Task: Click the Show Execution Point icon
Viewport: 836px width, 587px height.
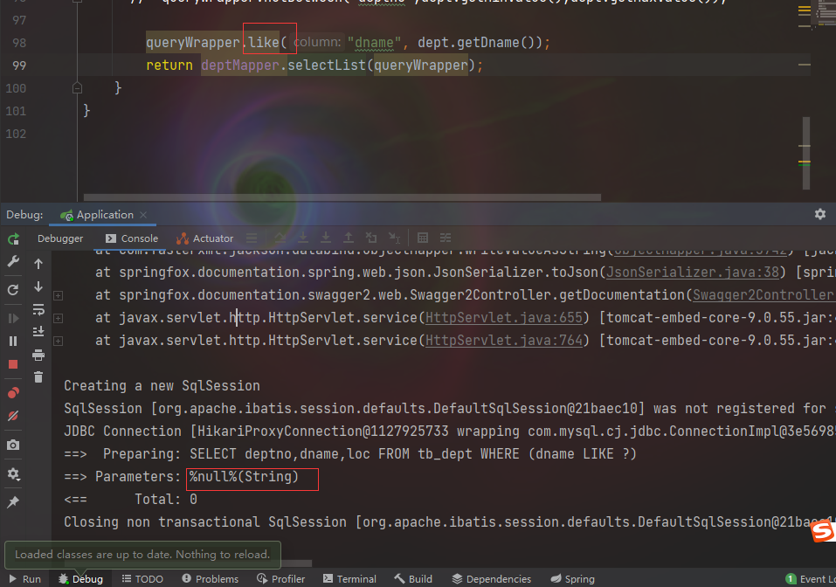Action: [252, 238]
